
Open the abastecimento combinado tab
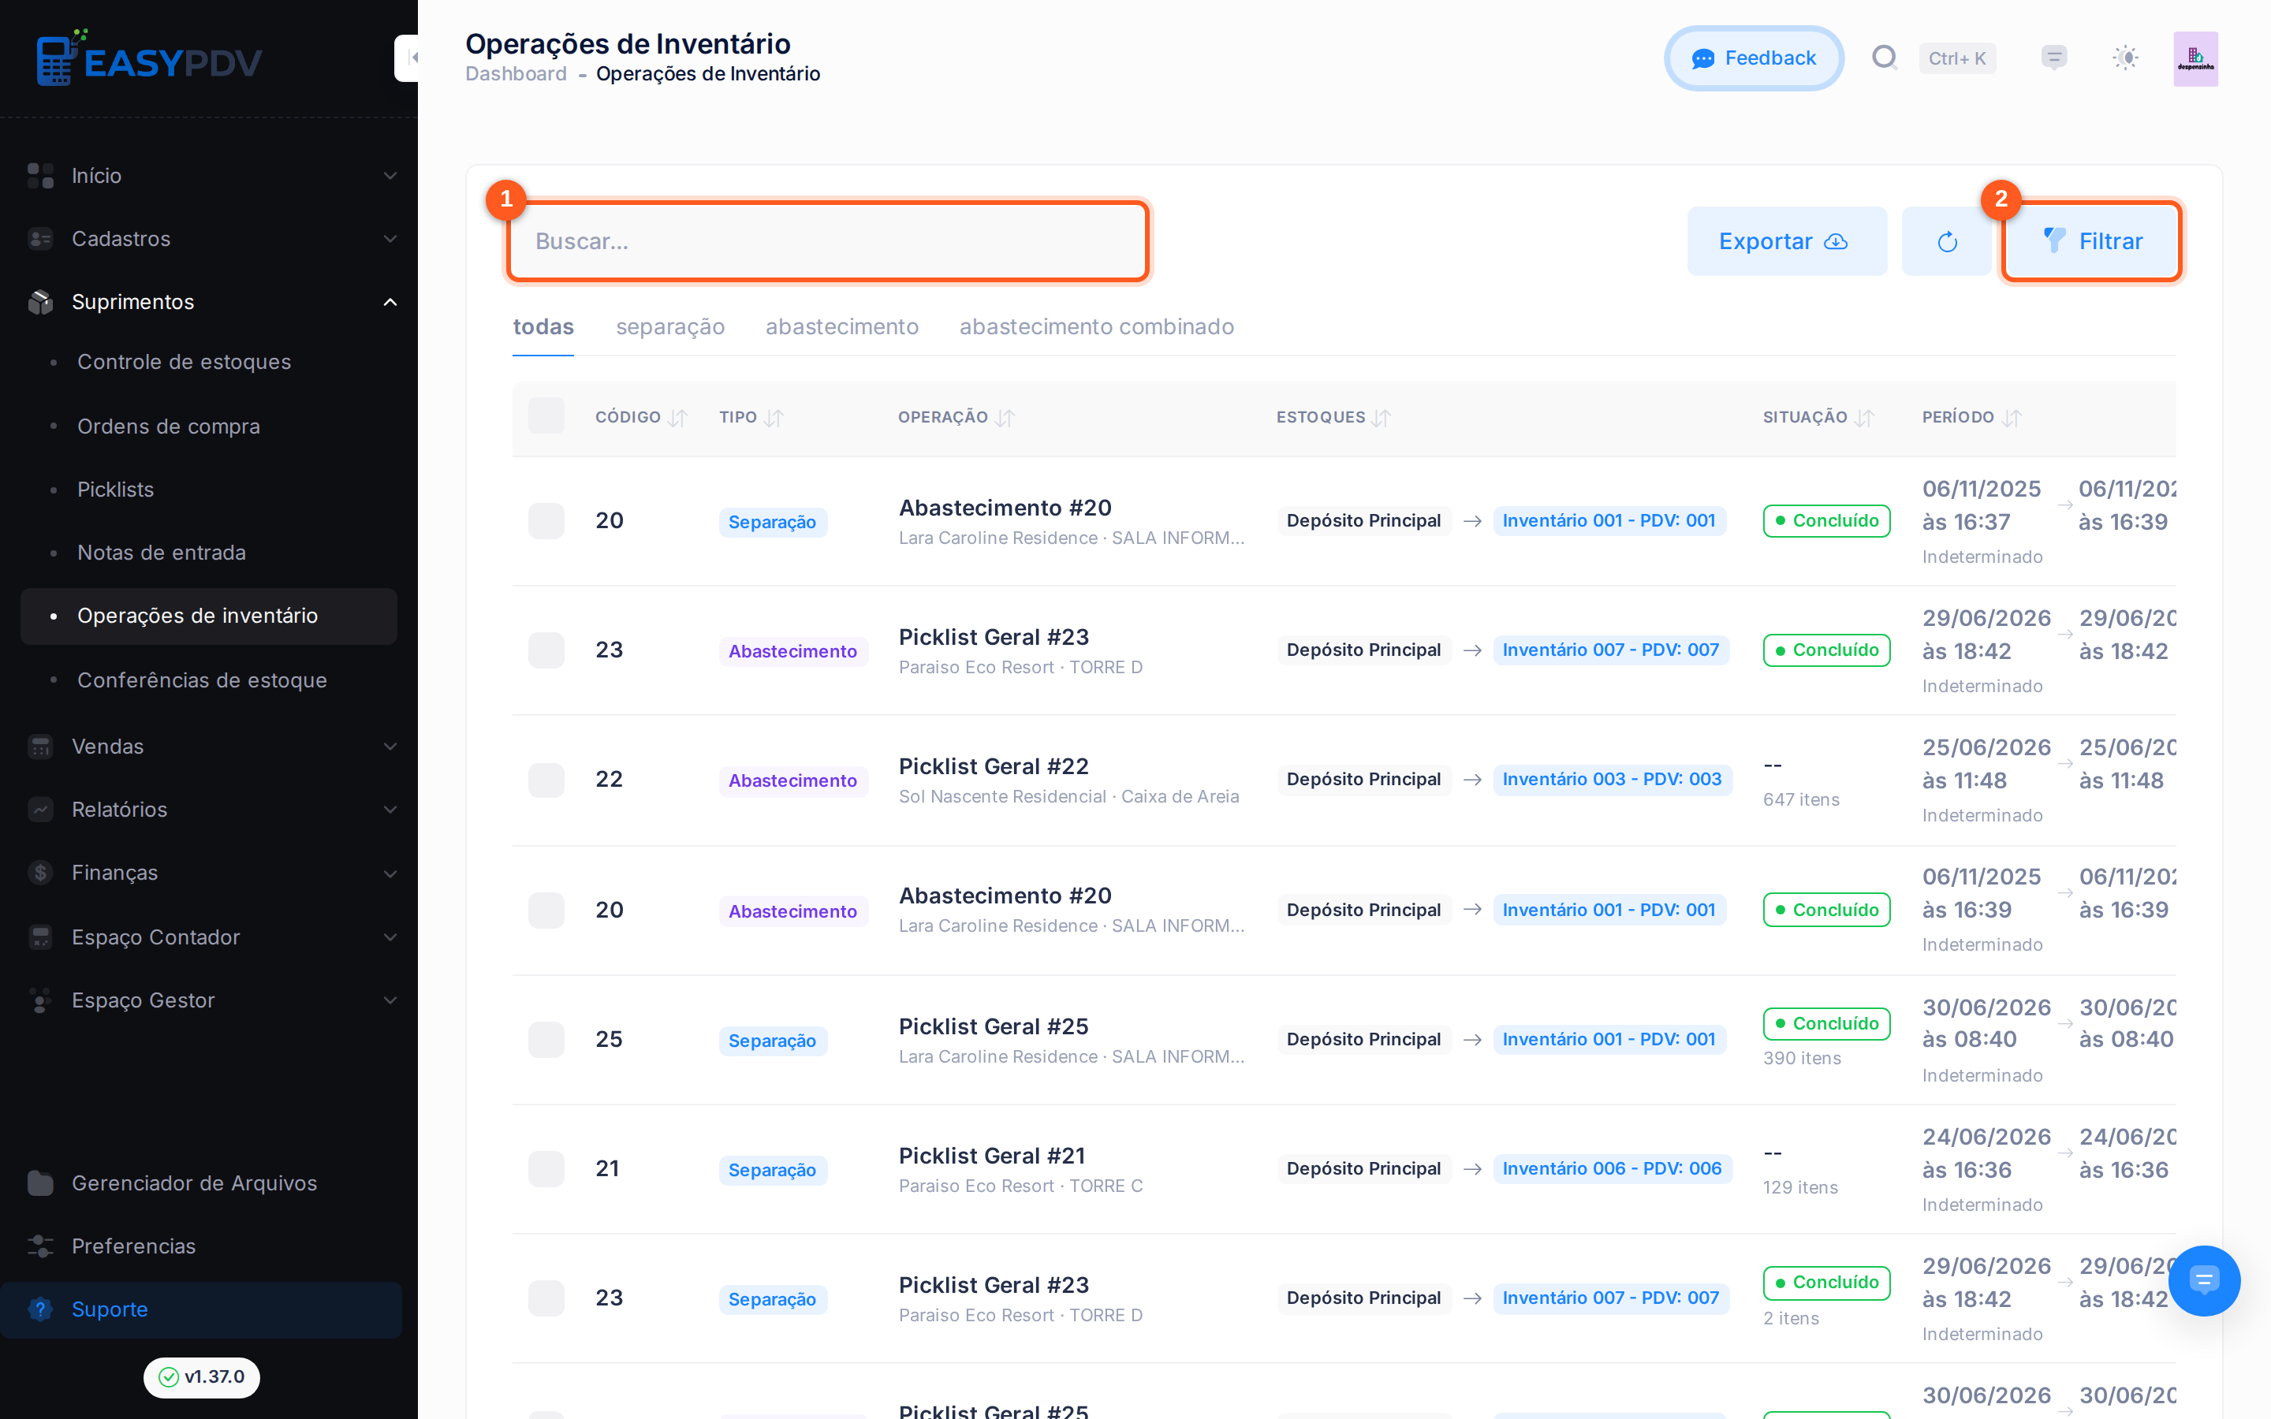1096,326
